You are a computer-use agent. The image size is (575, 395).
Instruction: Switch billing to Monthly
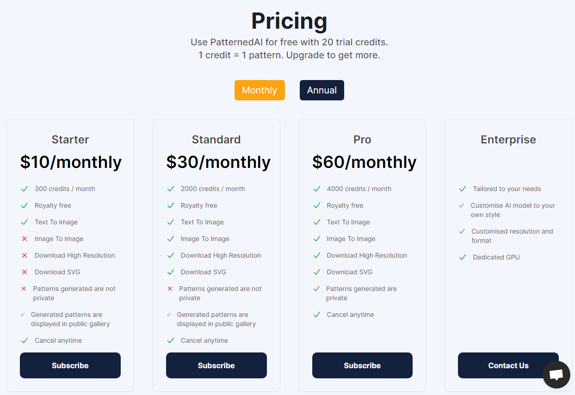tap(260, 90)
